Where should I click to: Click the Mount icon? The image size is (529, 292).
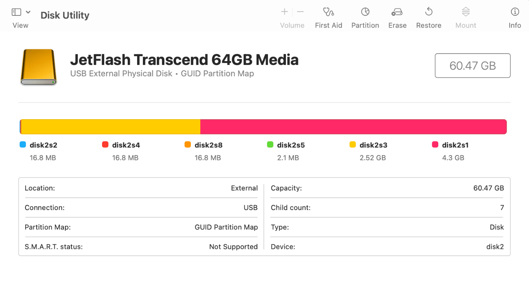point(466,12)
